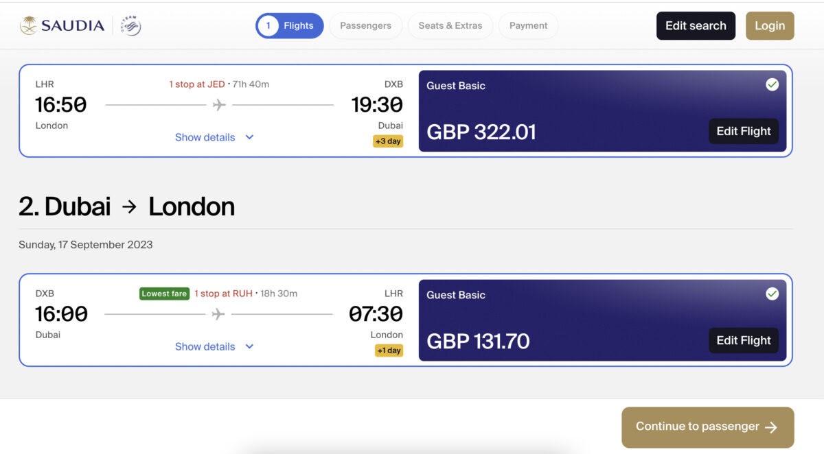824x454 pixels.
Task: Click the +3 day arrival badge
Action: (388, 141)
